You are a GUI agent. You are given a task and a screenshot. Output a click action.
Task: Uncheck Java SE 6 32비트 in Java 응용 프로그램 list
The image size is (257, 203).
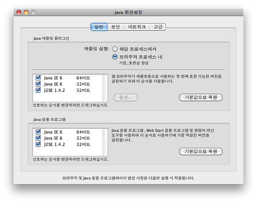click(x=38, y=138)
